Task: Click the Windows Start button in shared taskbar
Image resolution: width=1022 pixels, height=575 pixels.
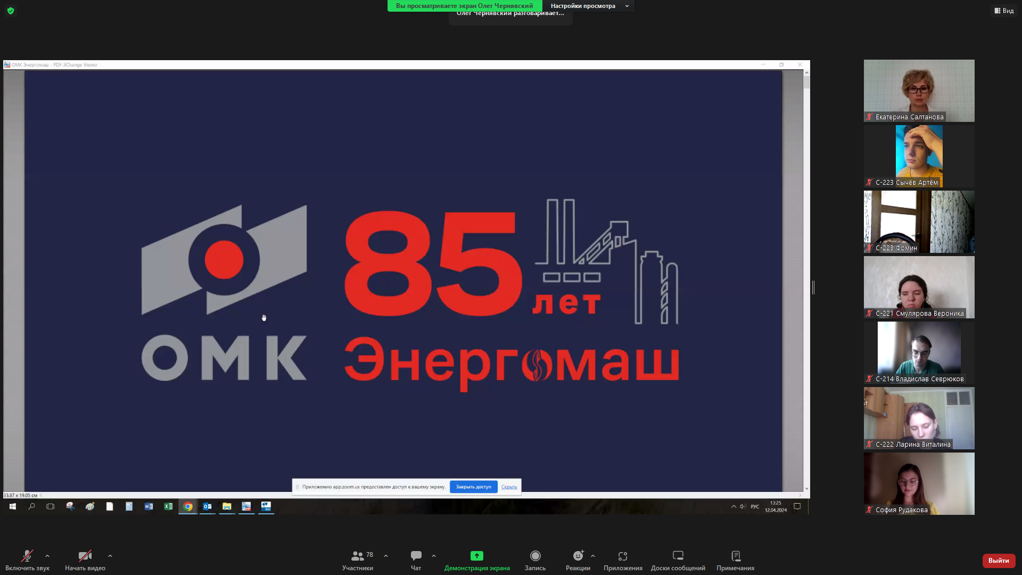Action: [13, 506]
